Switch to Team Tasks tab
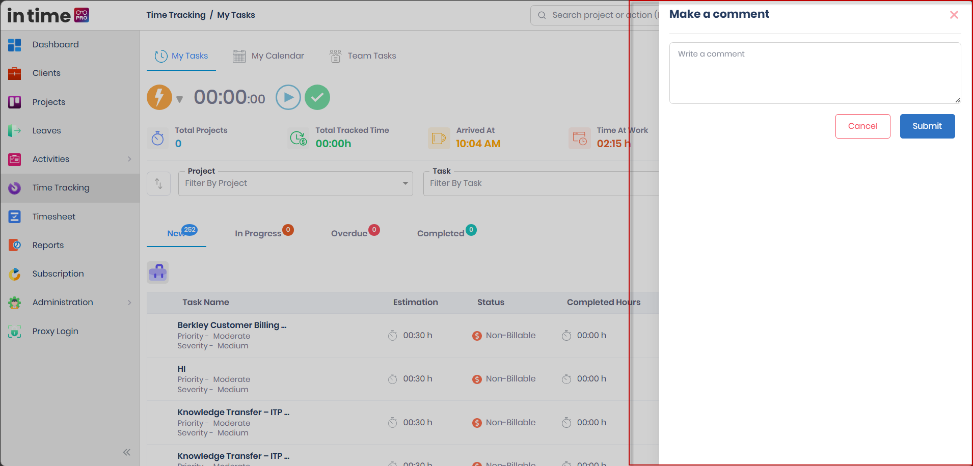The height and width of the screenshot is (466, 973). click(x=363, y=56)
